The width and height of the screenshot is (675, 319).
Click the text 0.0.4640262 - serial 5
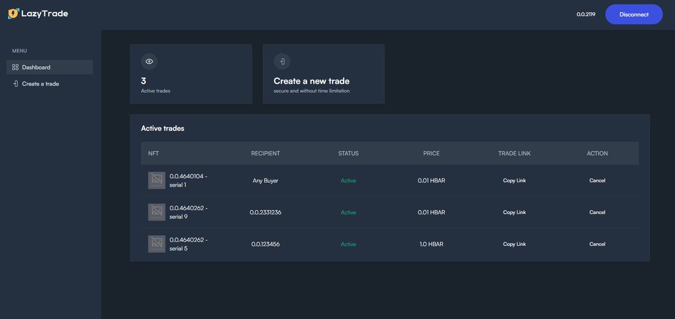188,244
